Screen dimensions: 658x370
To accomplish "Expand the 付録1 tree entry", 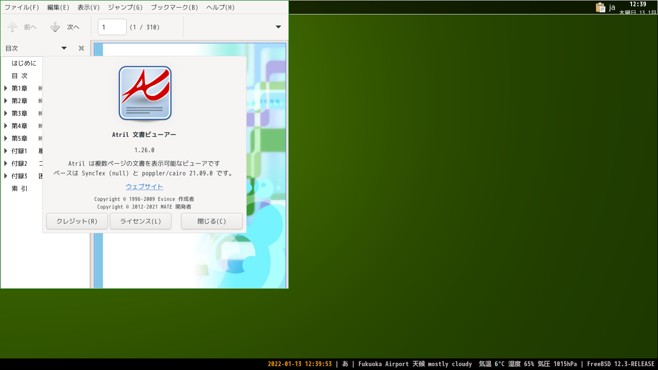I will point(6,151).
